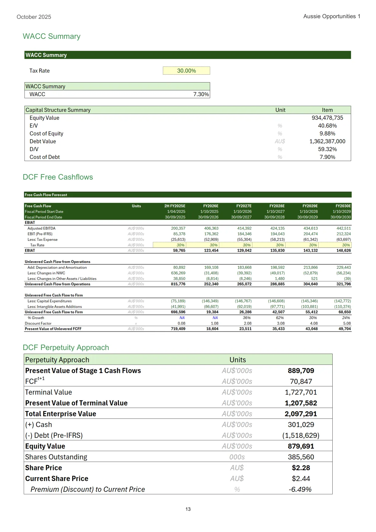This screenshot has height=532, width=376.
Task: Select Changes in NWC value 636,269
Action: (x=178, y=273)
